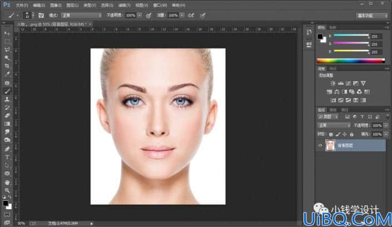Image resolution: width=392 pixels, height=227 pixels.
Task: Toggle pressure for opacity button
Action: pos(148,16)
